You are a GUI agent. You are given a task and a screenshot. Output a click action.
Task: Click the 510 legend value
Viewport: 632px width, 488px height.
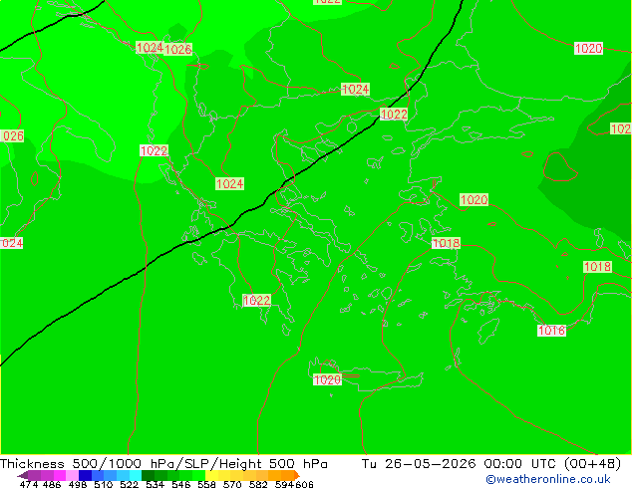coord(104,484)
